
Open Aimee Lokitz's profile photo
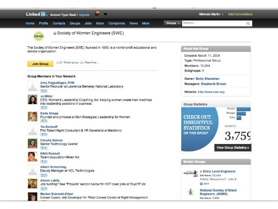pyautogui.click(x=33, y=184)
